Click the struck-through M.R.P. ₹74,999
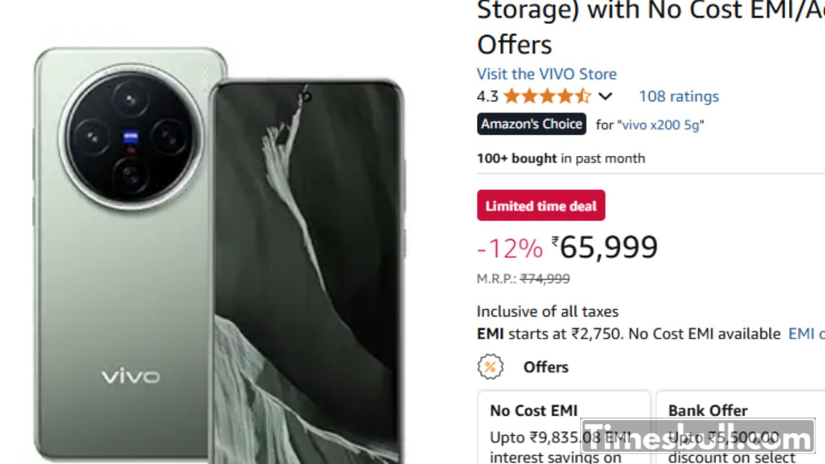 [x=545, y=279]
